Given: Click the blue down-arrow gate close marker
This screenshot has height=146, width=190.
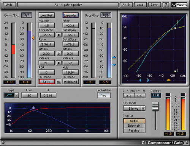Looking at the screenshot, I should pos(114,65).
